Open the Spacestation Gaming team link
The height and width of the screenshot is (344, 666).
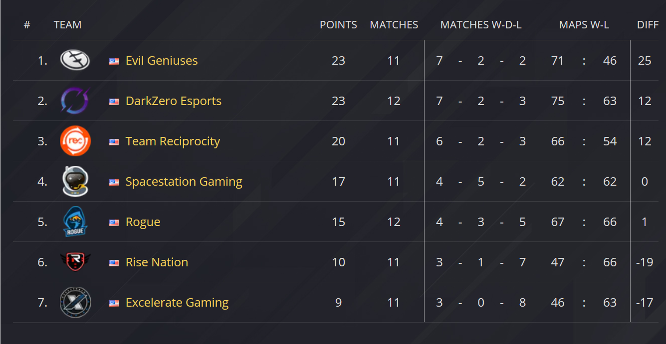click(184, 182)
